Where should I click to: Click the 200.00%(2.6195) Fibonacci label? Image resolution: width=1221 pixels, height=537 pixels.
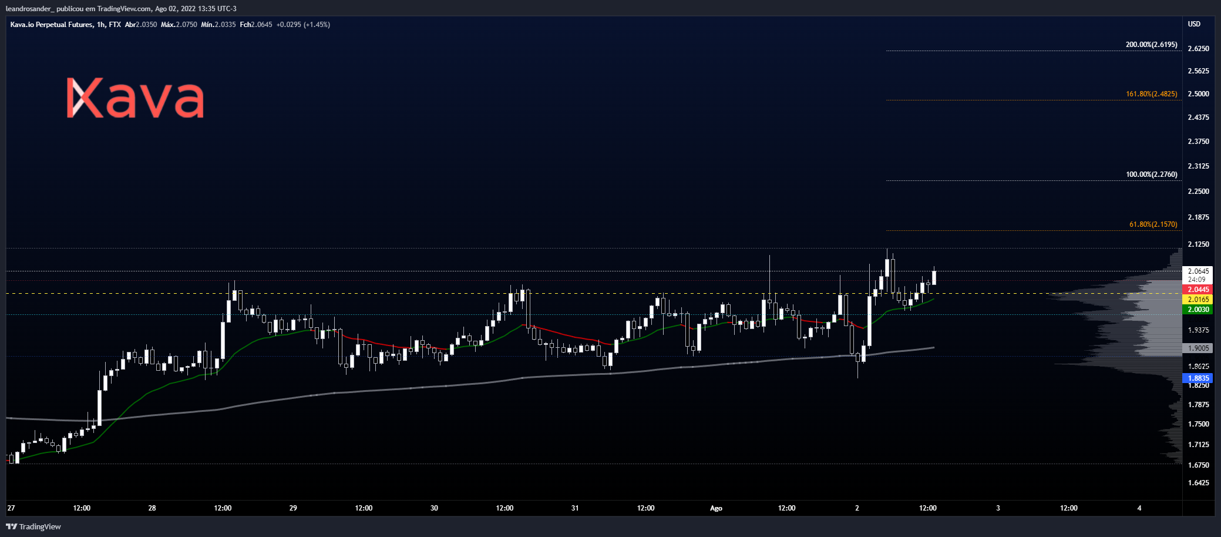[x=1151, y=45]
